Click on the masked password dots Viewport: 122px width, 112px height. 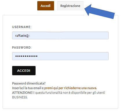26,56
